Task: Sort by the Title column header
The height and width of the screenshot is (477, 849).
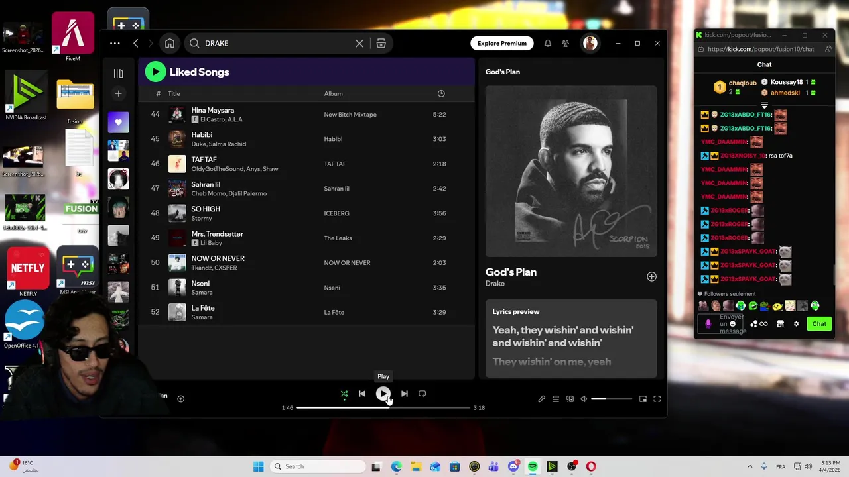Action: (174, 93)
